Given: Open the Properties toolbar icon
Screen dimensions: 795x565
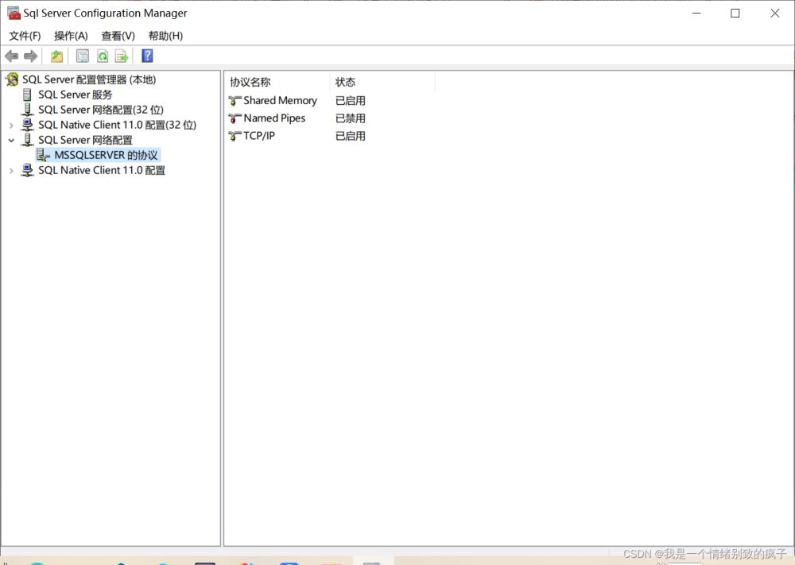Looking at the screenshot, I should coord(82,56).
